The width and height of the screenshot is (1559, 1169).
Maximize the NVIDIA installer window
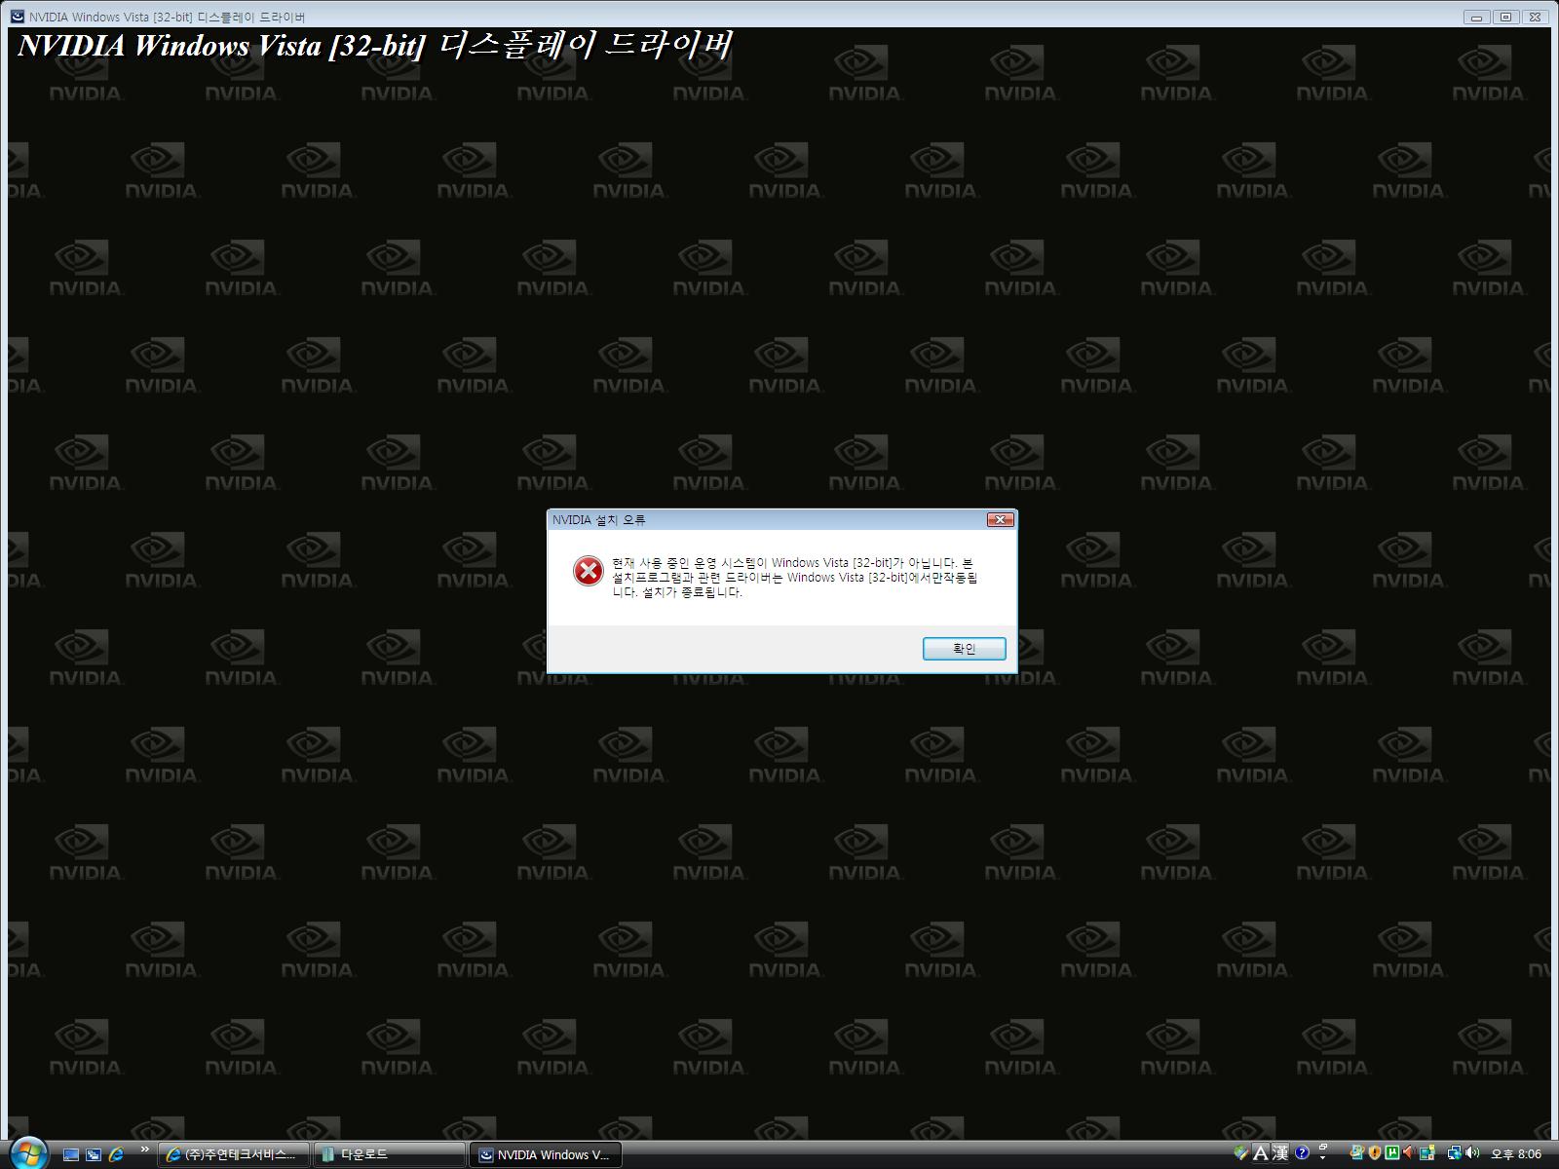tap(1505, 17)
